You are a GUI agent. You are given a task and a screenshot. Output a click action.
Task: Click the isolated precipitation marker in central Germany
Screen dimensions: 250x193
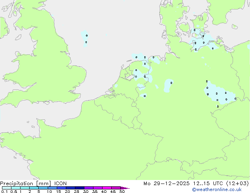pos(171,83)
